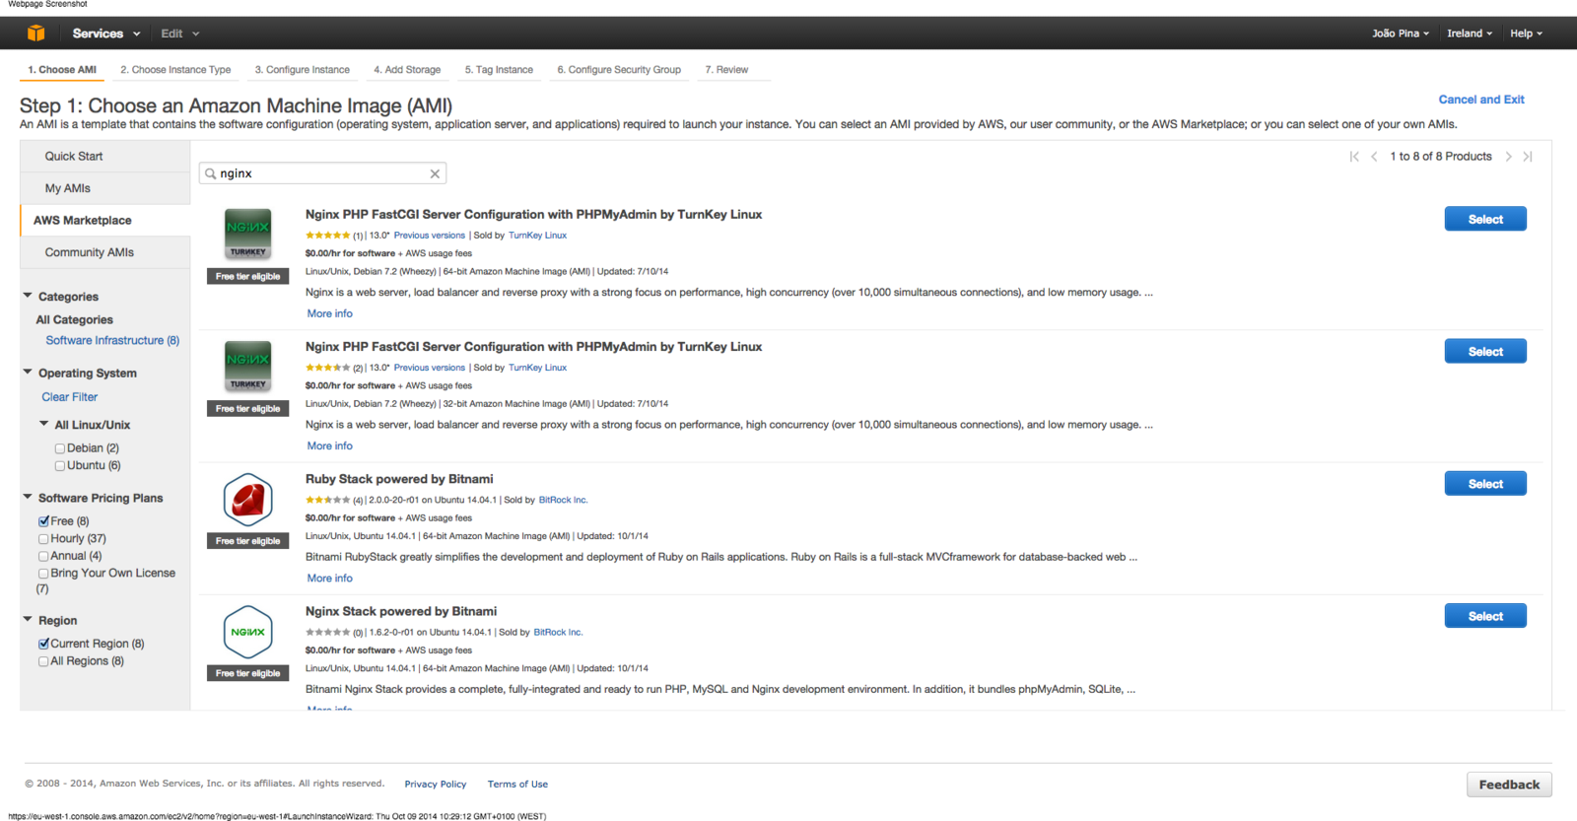Check the Ubuntu (6) filter
This screenshot has height=821, width=1577.
tap(60, 466)
